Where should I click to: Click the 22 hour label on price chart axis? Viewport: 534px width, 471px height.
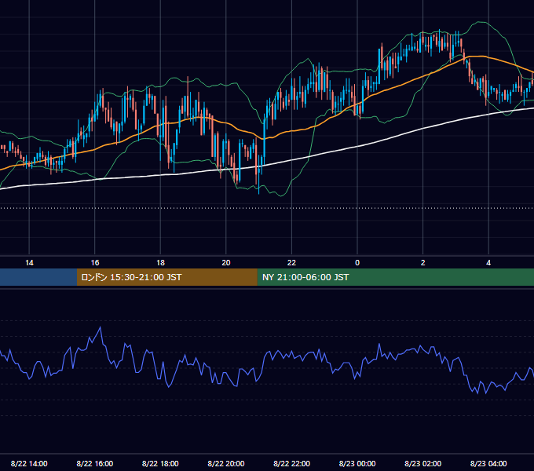[x=291, y=263]
